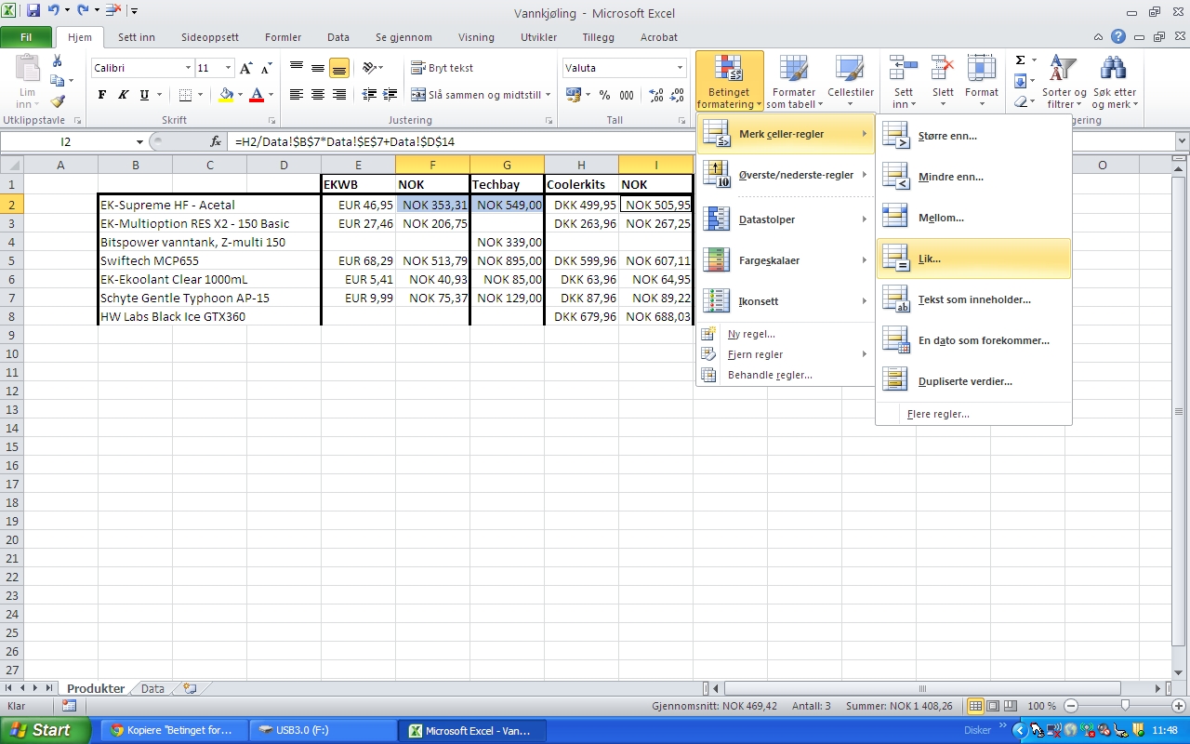
Task: Click the Format Painter brush icon
Action: pos(58,100)
